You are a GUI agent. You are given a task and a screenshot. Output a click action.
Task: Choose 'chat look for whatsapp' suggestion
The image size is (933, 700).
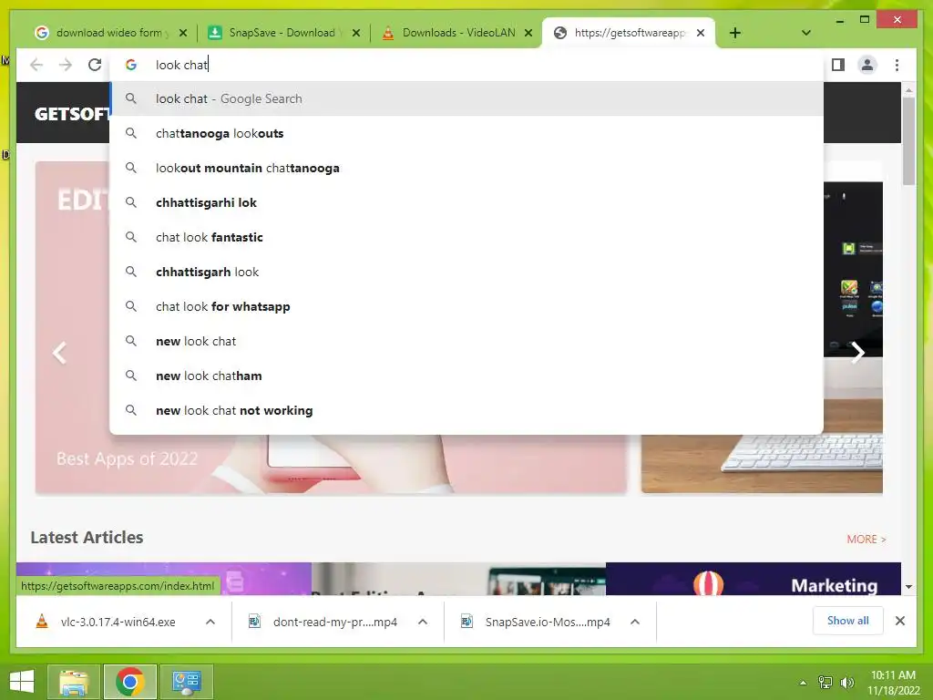(x=466, y=306)
